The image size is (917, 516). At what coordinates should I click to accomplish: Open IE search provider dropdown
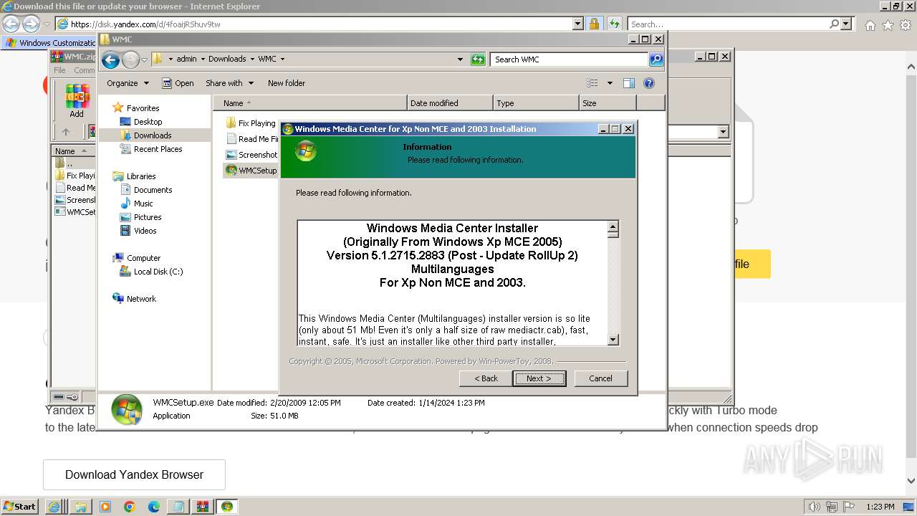click(847, 24)
